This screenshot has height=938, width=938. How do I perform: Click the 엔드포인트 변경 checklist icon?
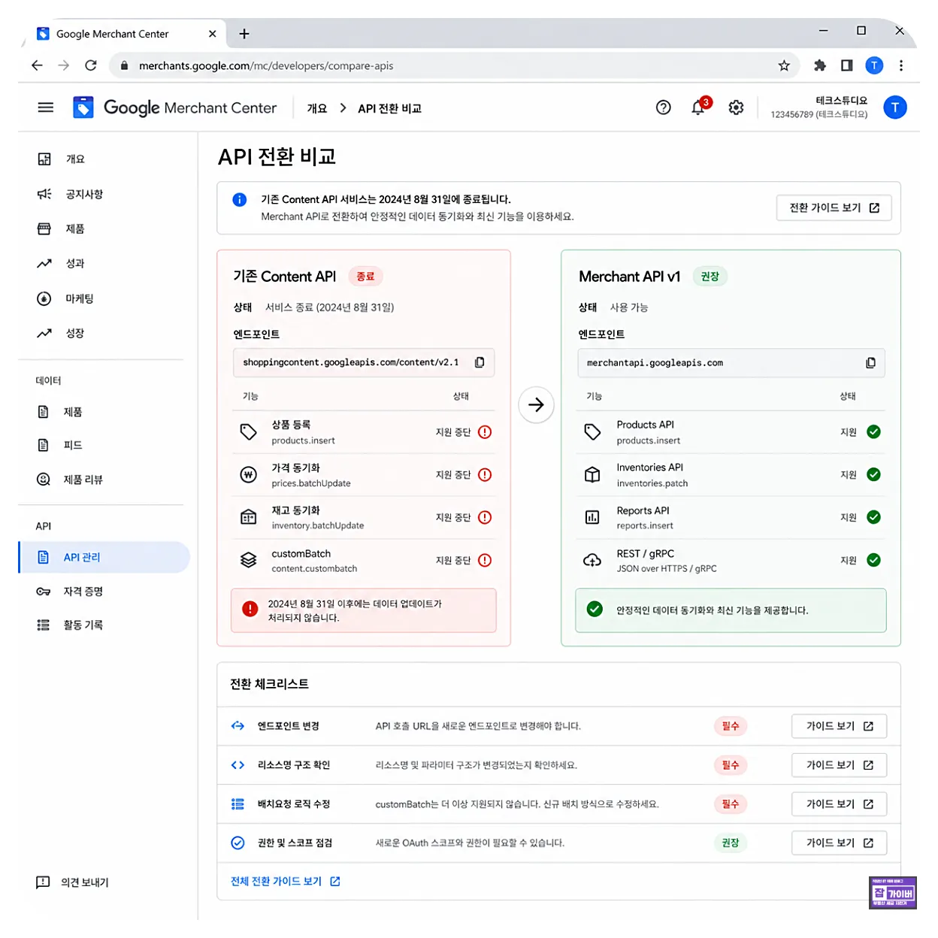pyautogui.click(x=238, y=726)
